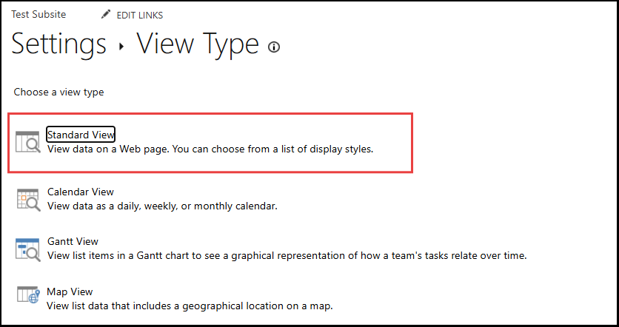Click the 'Choose a view type' label
619x327 pixels.
pyautogui.click(x=59, y=92)
